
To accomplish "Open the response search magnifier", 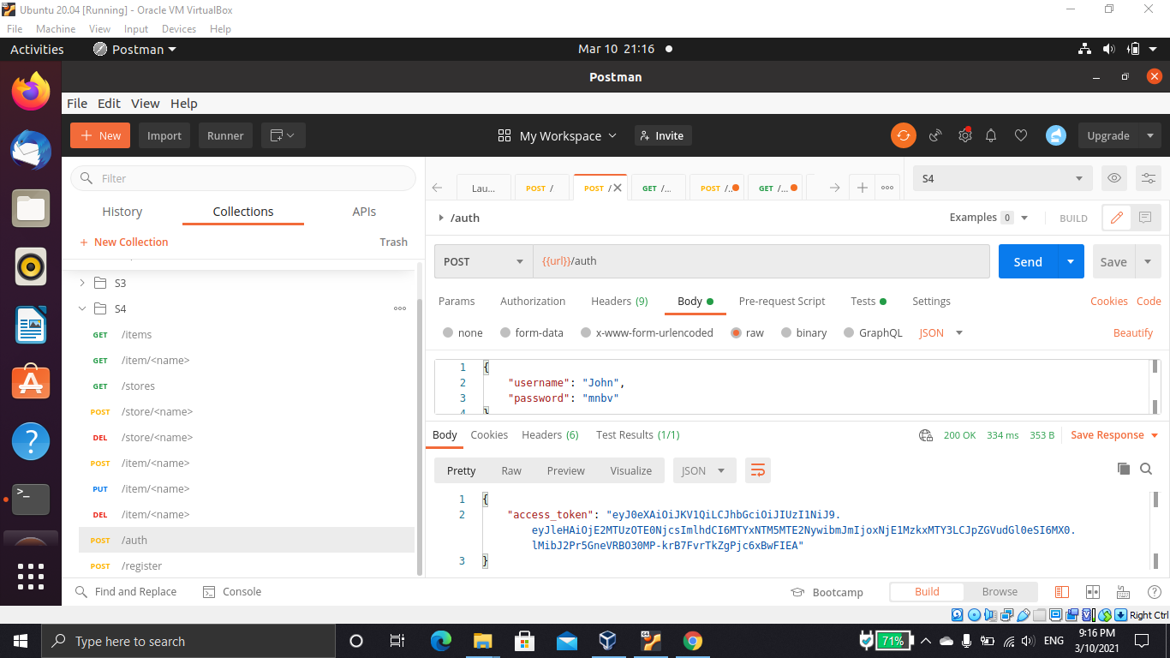I will tap(1146, 469).
